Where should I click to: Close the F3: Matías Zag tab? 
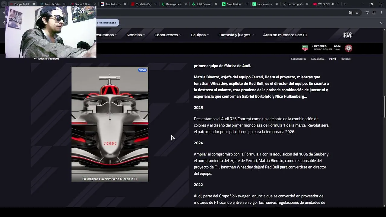(155, 4)
